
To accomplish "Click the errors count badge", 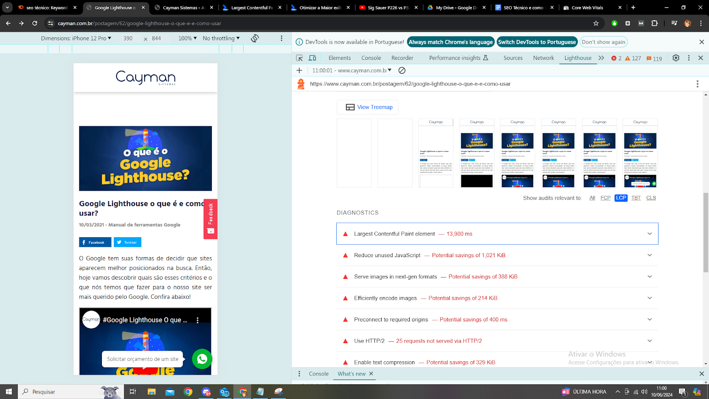I will pyautogui.click(x=616, y=58).
